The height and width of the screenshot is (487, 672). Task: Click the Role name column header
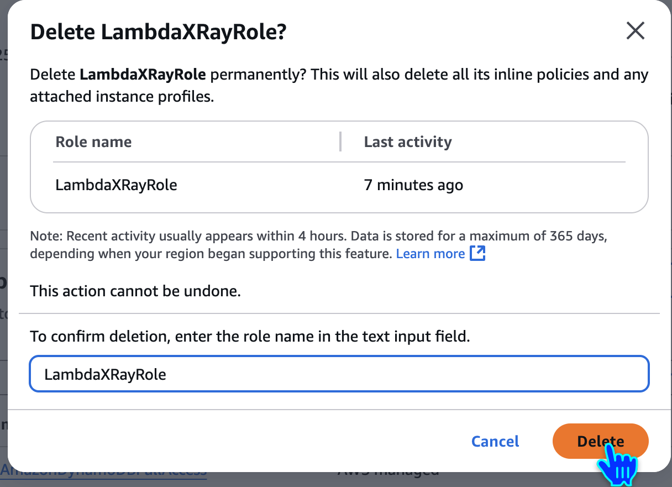93,142
